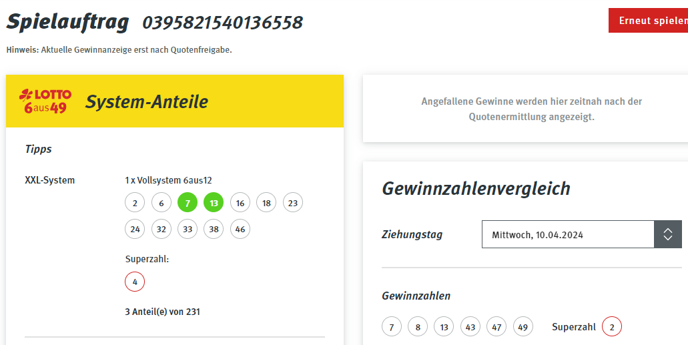Click winning number 8 ball
This screenshot has height=345, width=688.
point(418,326)
